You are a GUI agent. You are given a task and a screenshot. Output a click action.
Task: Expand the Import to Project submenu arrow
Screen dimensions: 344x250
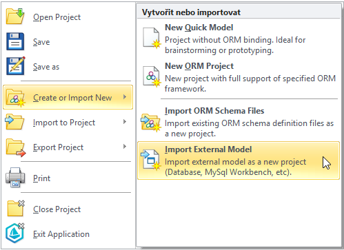pos(125,122)
